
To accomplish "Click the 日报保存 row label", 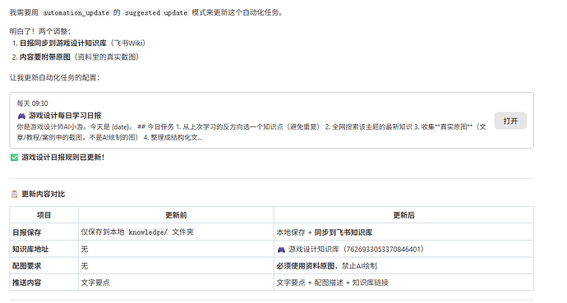I will point(27,232).
